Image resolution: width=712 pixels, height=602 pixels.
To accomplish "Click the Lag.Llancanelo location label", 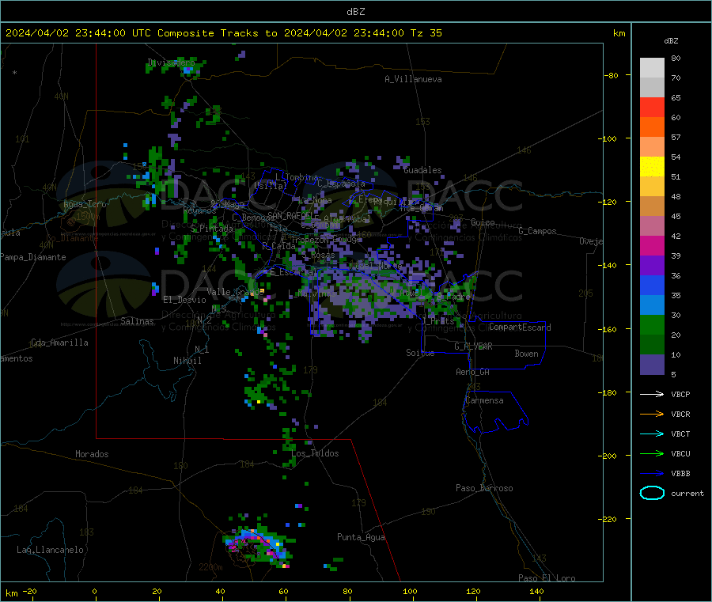I will click(50, 550).
